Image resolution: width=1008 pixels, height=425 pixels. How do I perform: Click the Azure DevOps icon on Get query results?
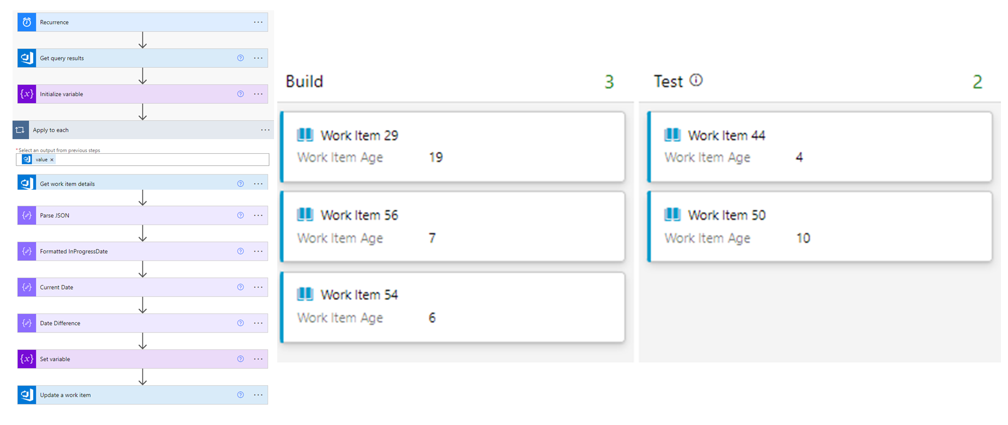pos(27,58)
